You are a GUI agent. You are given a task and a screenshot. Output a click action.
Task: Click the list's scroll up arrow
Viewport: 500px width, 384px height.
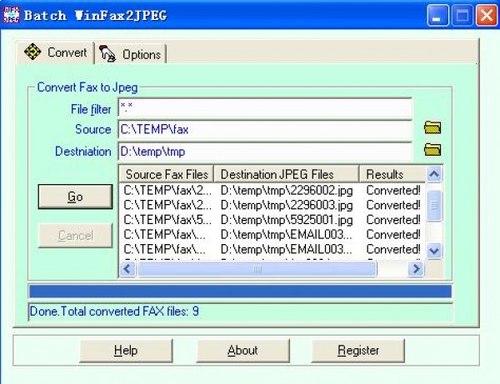click(434, 174)
